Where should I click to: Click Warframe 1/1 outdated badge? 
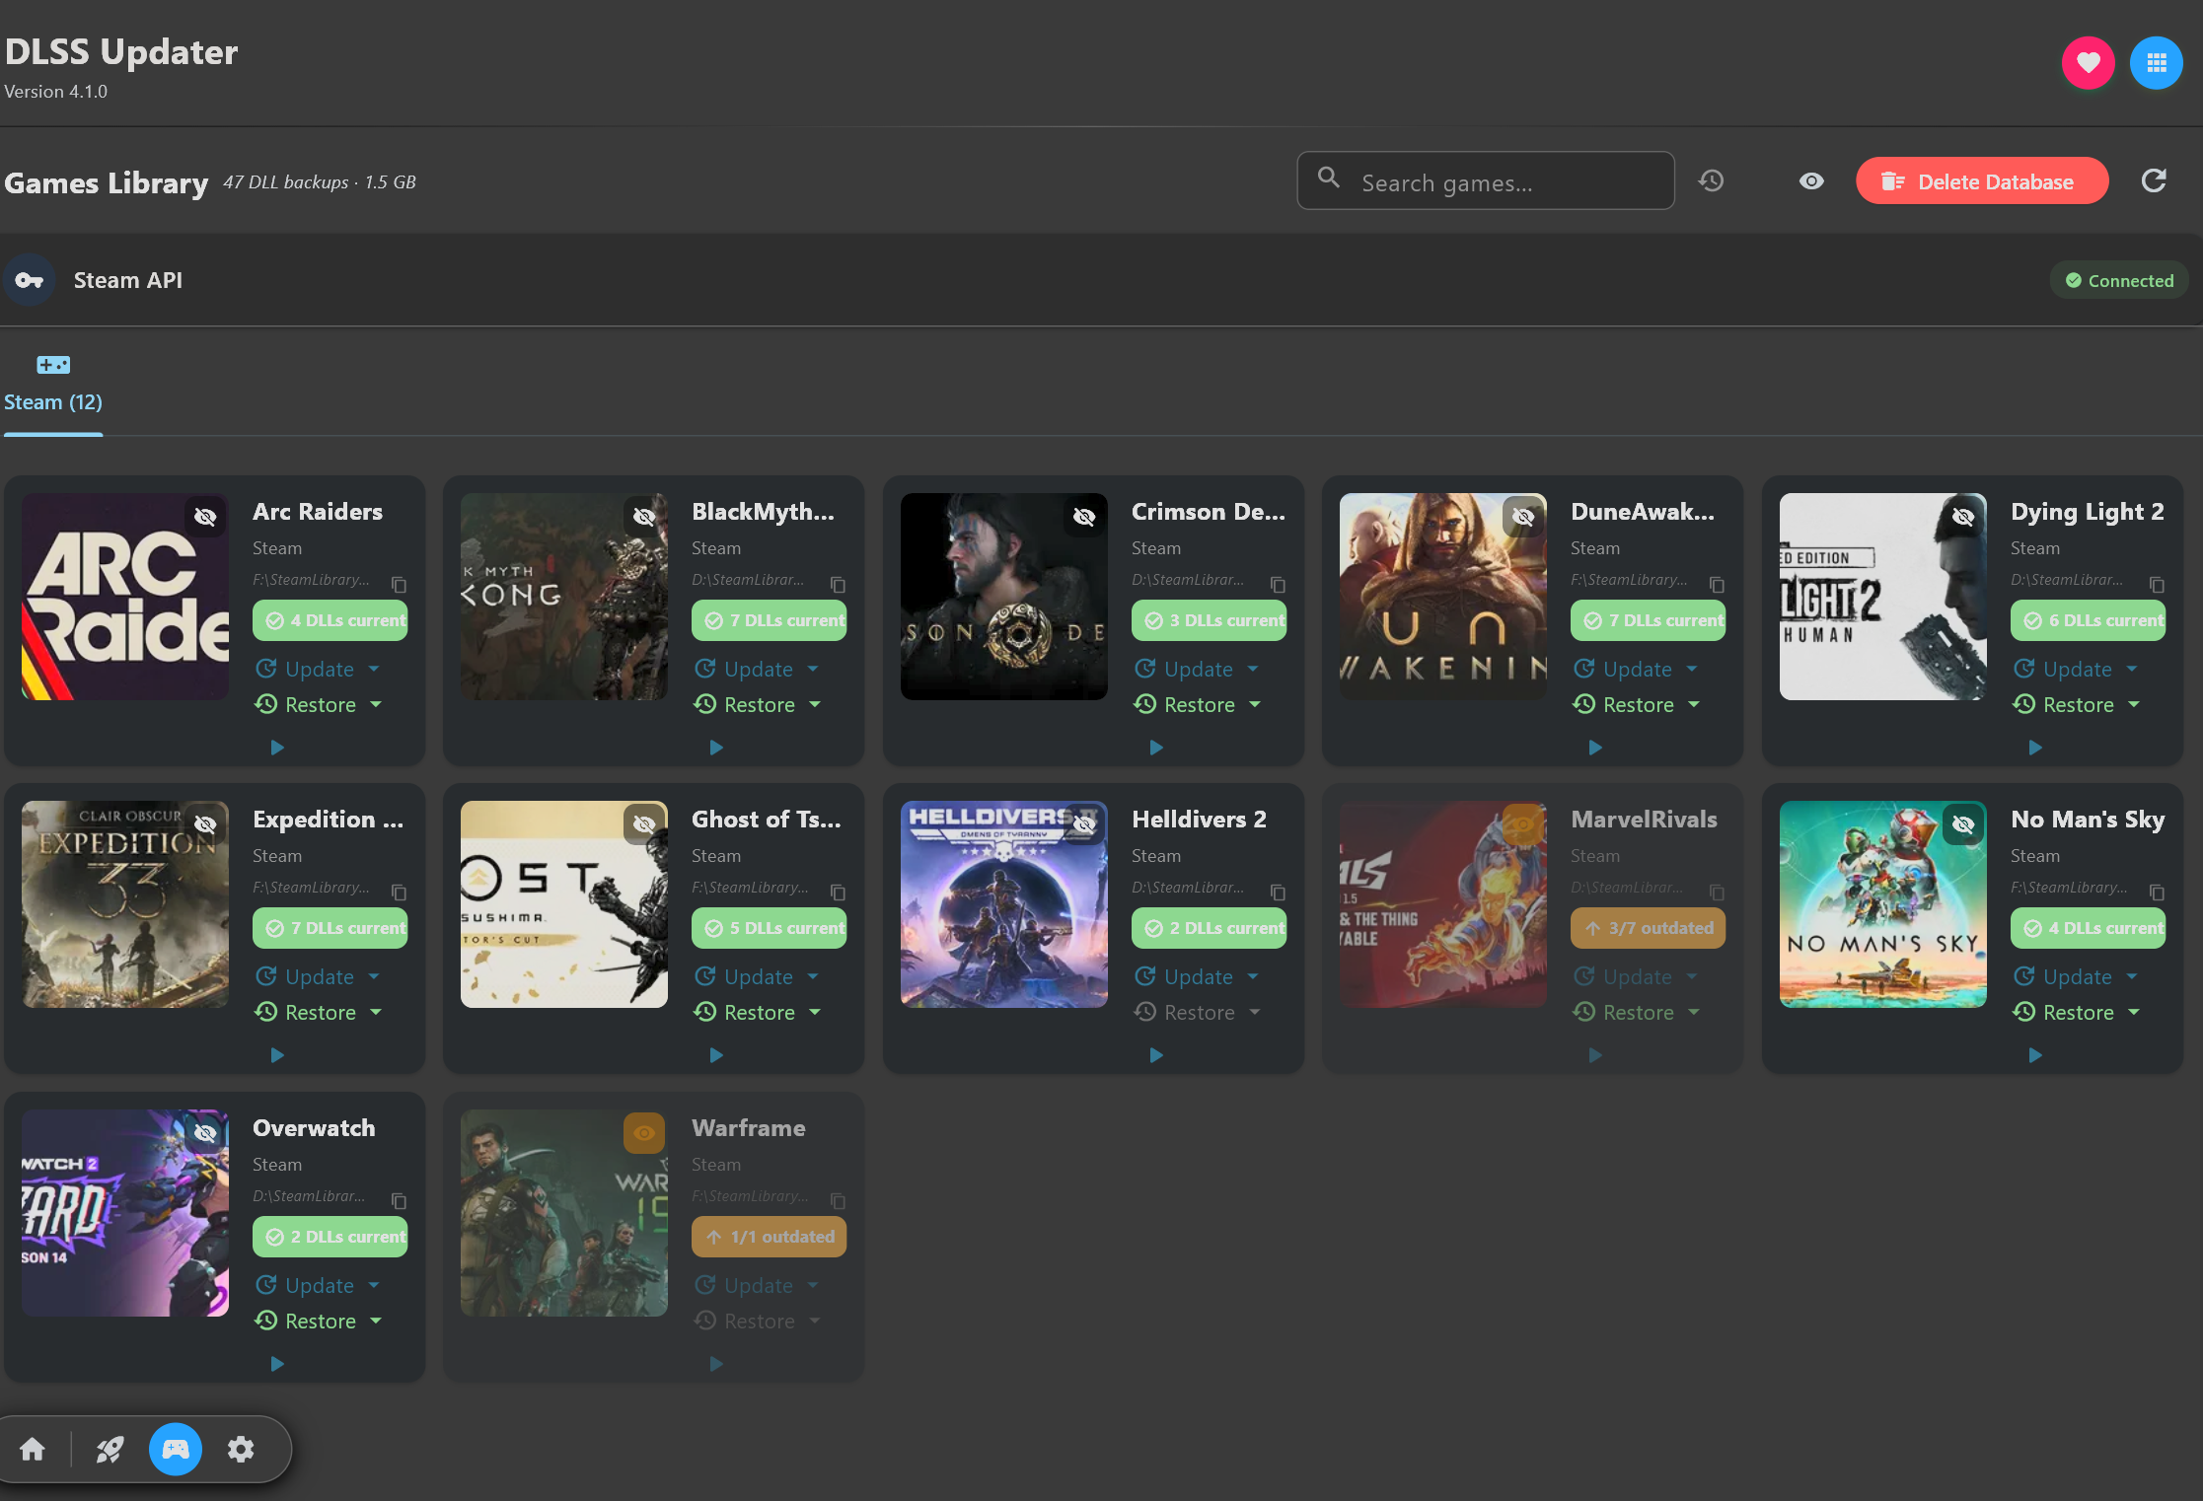769,1237
